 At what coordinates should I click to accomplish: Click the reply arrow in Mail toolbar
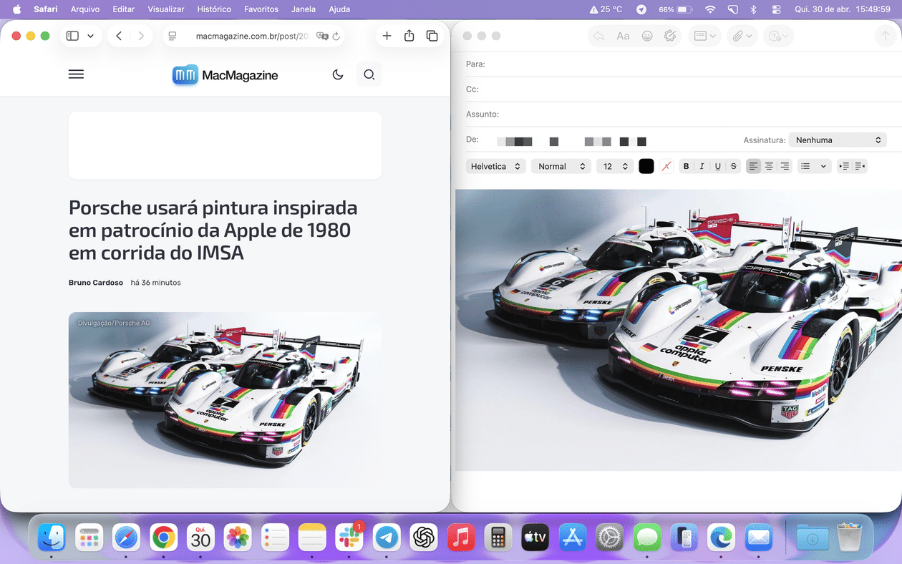coord(599,36)
